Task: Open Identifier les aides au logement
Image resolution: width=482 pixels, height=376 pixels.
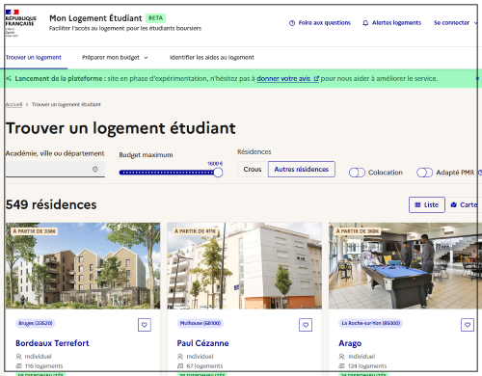Action: (x=212, y=58)
